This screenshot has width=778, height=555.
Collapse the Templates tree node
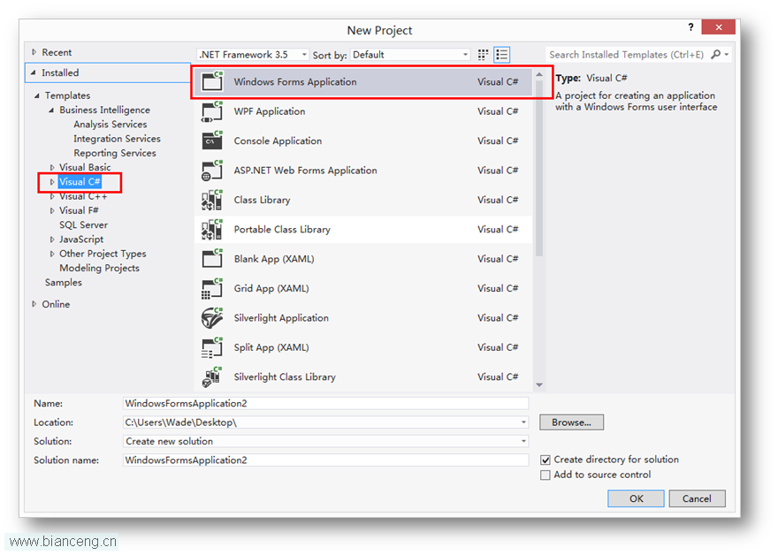pos(37,95)
